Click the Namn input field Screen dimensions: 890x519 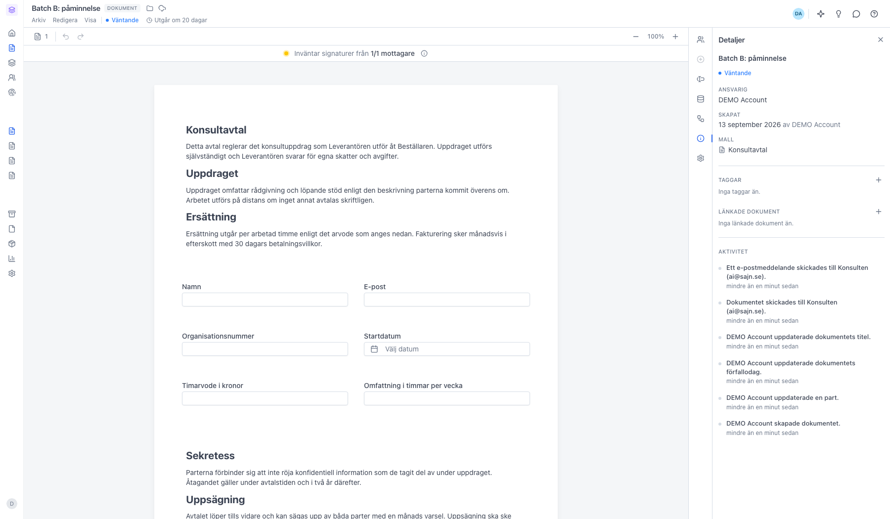pos(265,300)
